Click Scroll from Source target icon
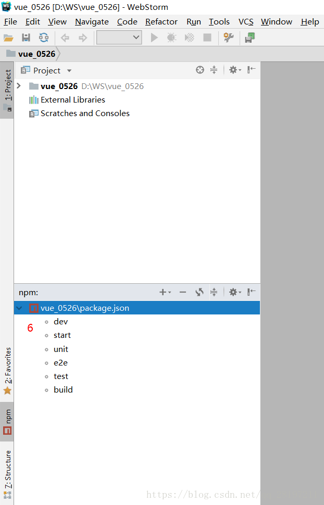Image resolution: width=324 pixels, height=505 pixels. tap(200, 70)
